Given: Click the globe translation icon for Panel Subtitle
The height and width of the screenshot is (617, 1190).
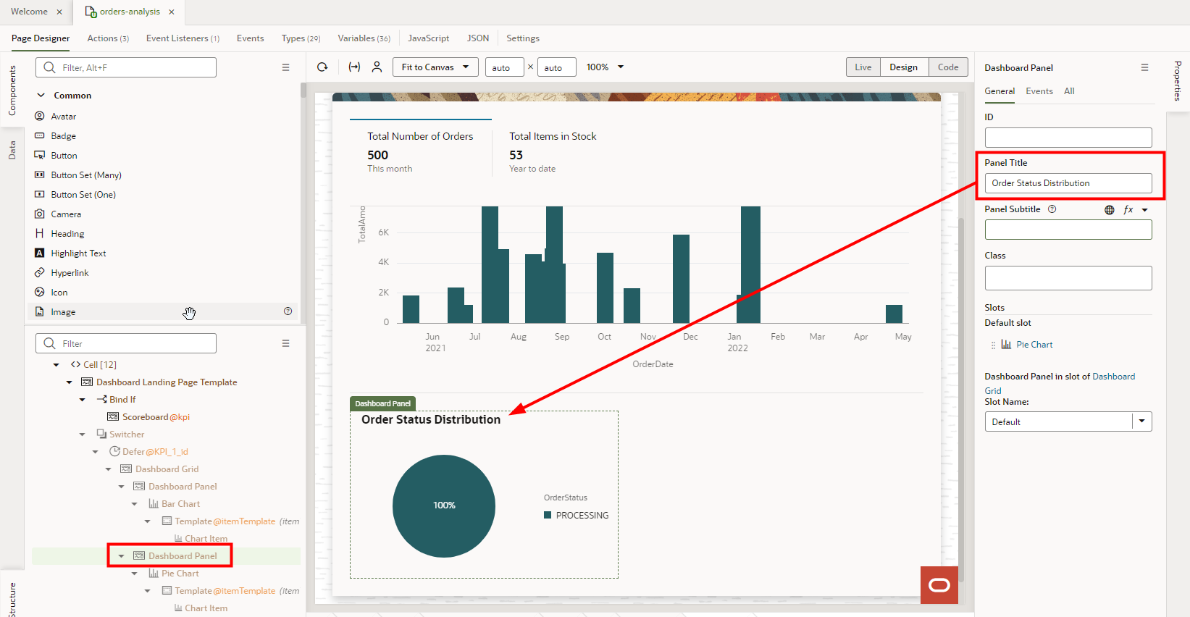Looking at the screenshot, I should point(1109,210).
